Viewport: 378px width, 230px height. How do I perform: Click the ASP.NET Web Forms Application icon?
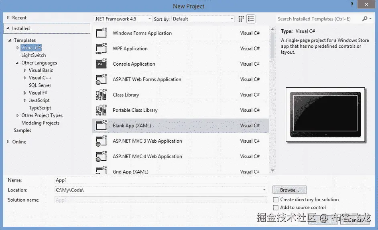[101, 79]
